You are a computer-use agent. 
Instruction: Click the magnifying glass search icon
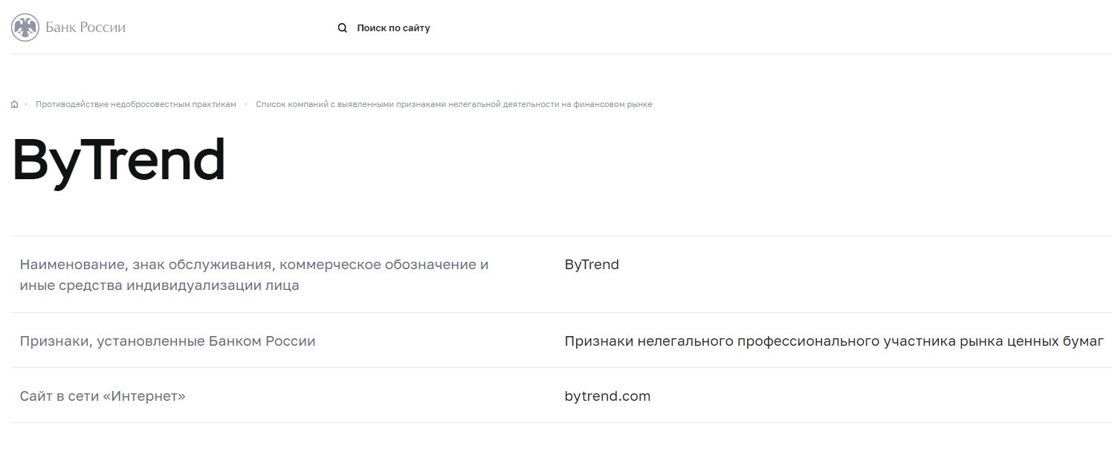click(x=343, y=28)
